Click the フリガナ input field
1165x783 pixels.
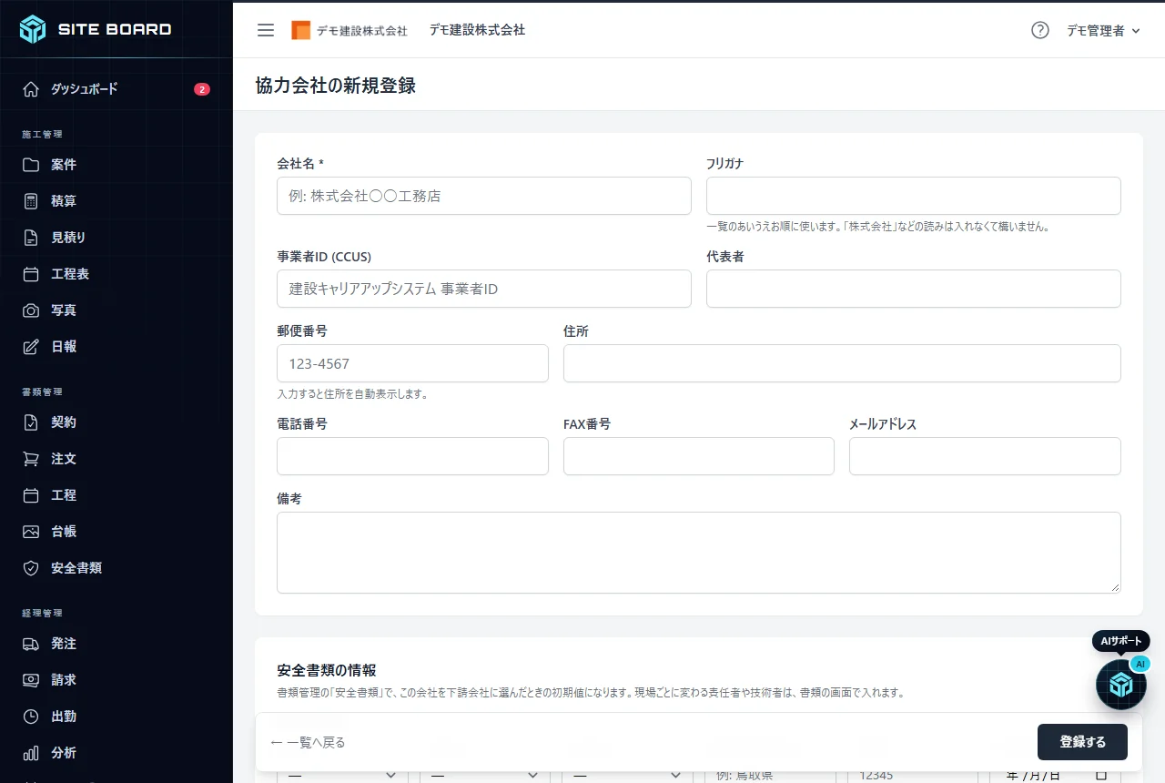(913, 196)
